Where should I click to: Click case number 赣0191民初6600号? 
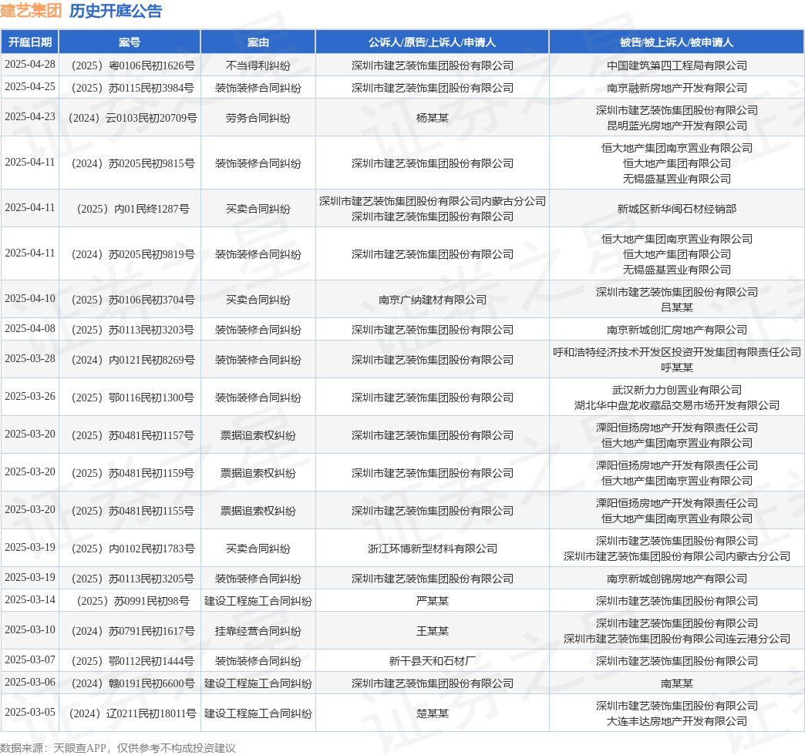[133, 683]
